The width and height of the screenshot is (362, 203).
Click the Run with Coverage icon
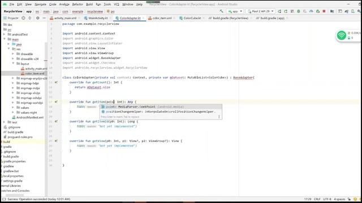pos(305,11)
